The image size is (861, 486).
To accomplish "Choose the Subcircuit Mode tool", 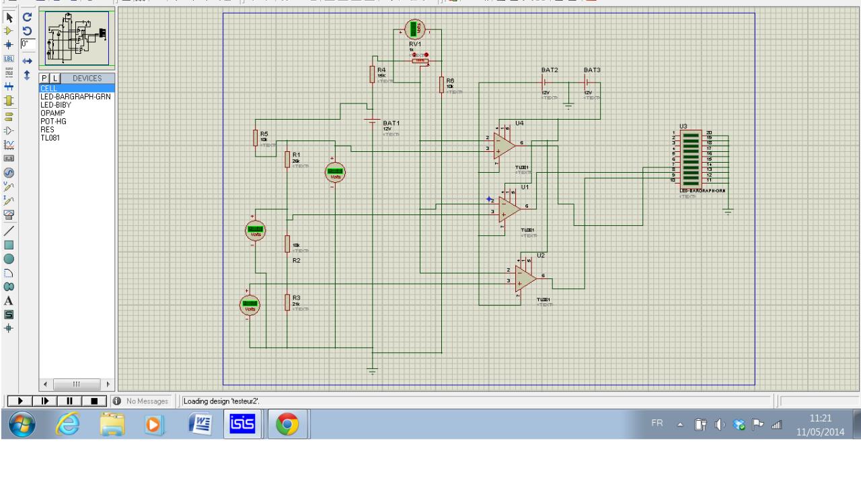I will pyautogui.click(x=9, y=101).
